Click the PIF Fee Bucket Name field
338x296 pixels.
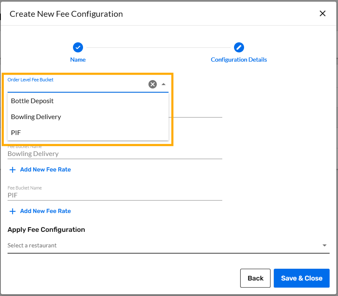84,195
